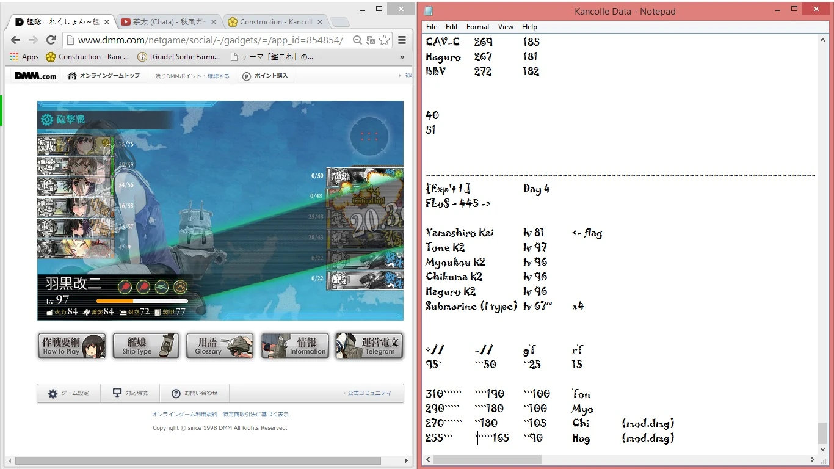Open Notepad's File menu

(432, 27)
